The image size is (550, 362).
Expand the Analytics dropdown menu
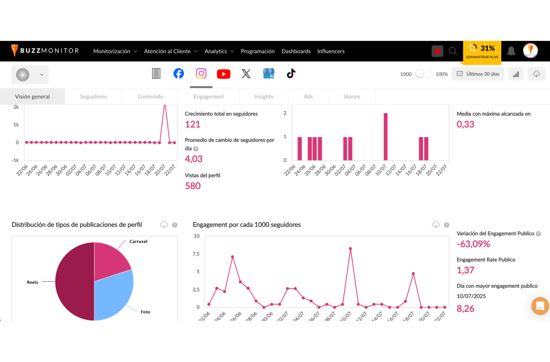(219, 51)
